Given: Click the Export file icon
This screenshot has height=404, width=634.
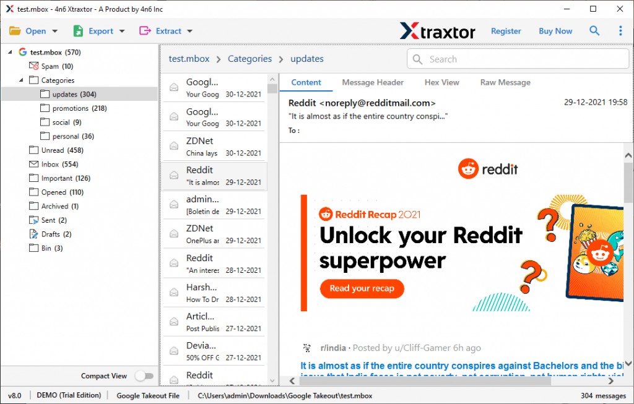Looking at the screenshot, I should pyautogui.click(x=78, y=31).
